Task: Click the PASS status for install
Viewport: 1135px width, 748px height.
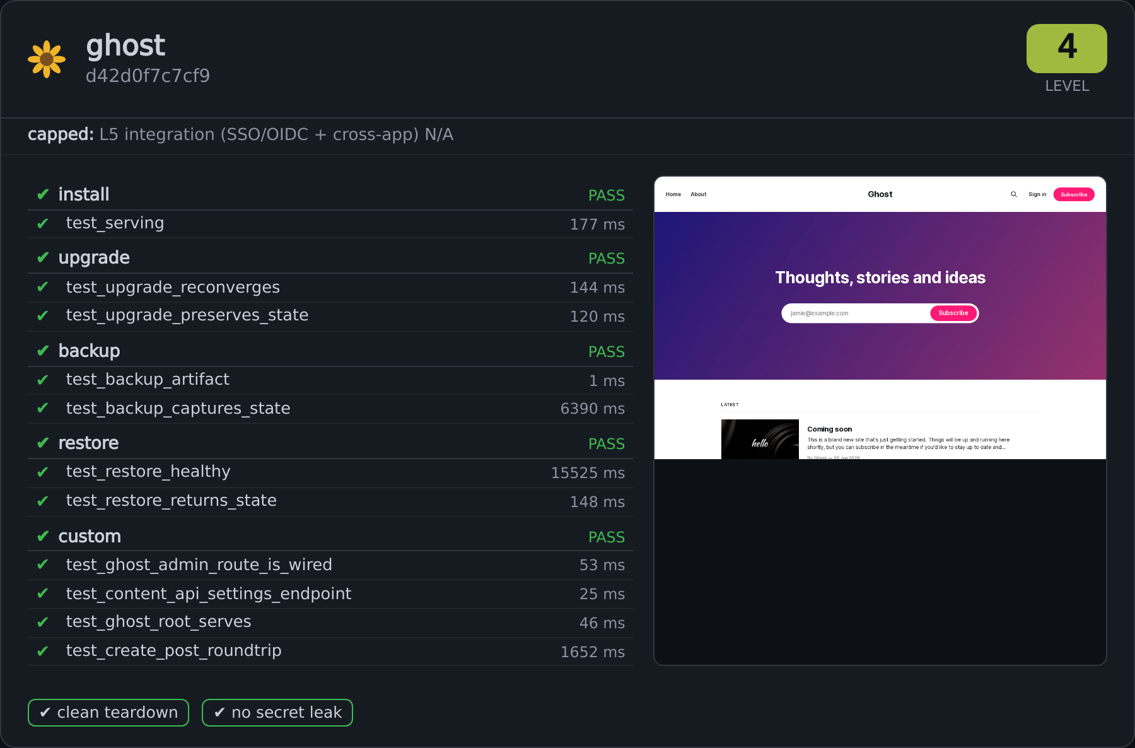Action: [607, 196]
